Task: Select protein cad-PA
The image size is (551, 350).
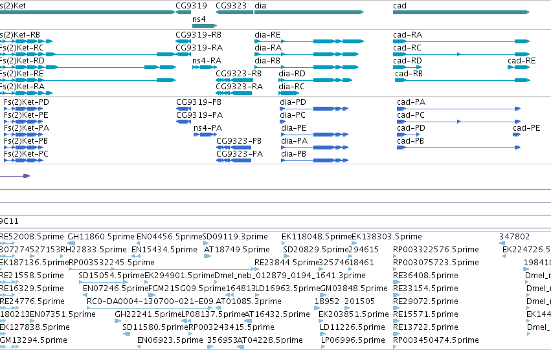Action: click(x=458, y=109)
